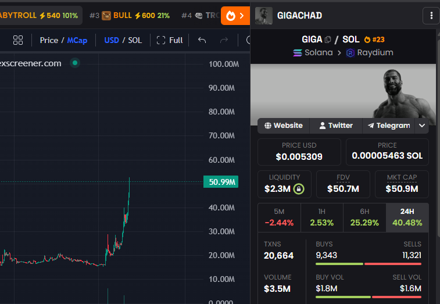Copy the GIGA token address icon
Image resolution: width=440 pixels, height=304 pixels.
point(328,40)
